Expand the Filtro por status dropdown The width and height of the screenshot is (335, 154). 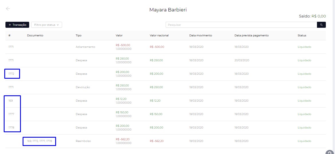point(46,25)
